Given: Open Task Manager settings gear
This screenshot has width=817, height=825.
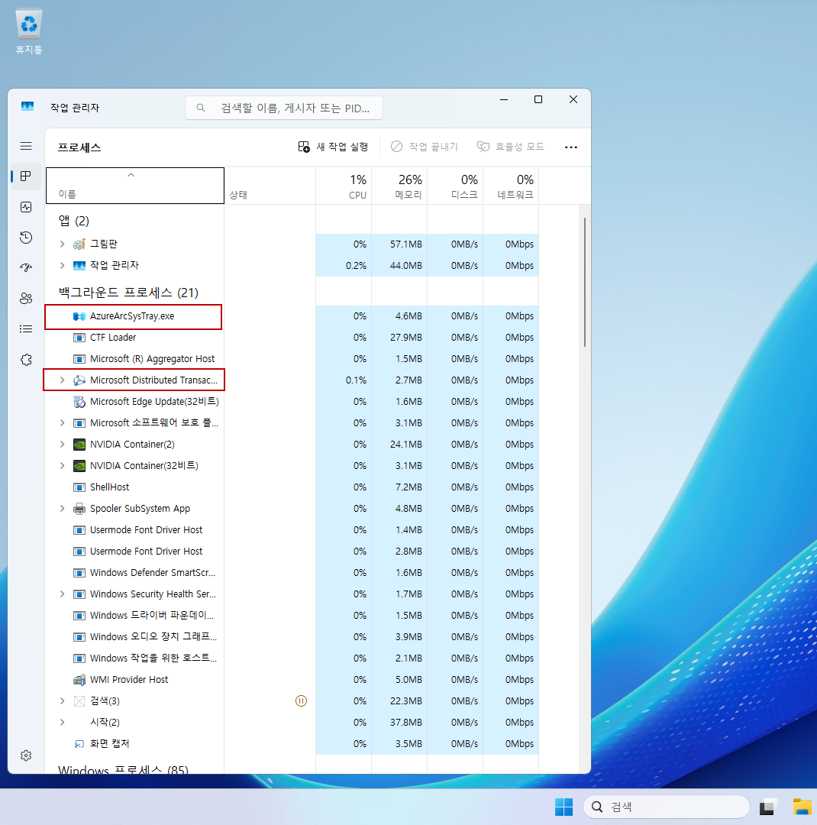Looking at the screenshot, I should point(26,755).
